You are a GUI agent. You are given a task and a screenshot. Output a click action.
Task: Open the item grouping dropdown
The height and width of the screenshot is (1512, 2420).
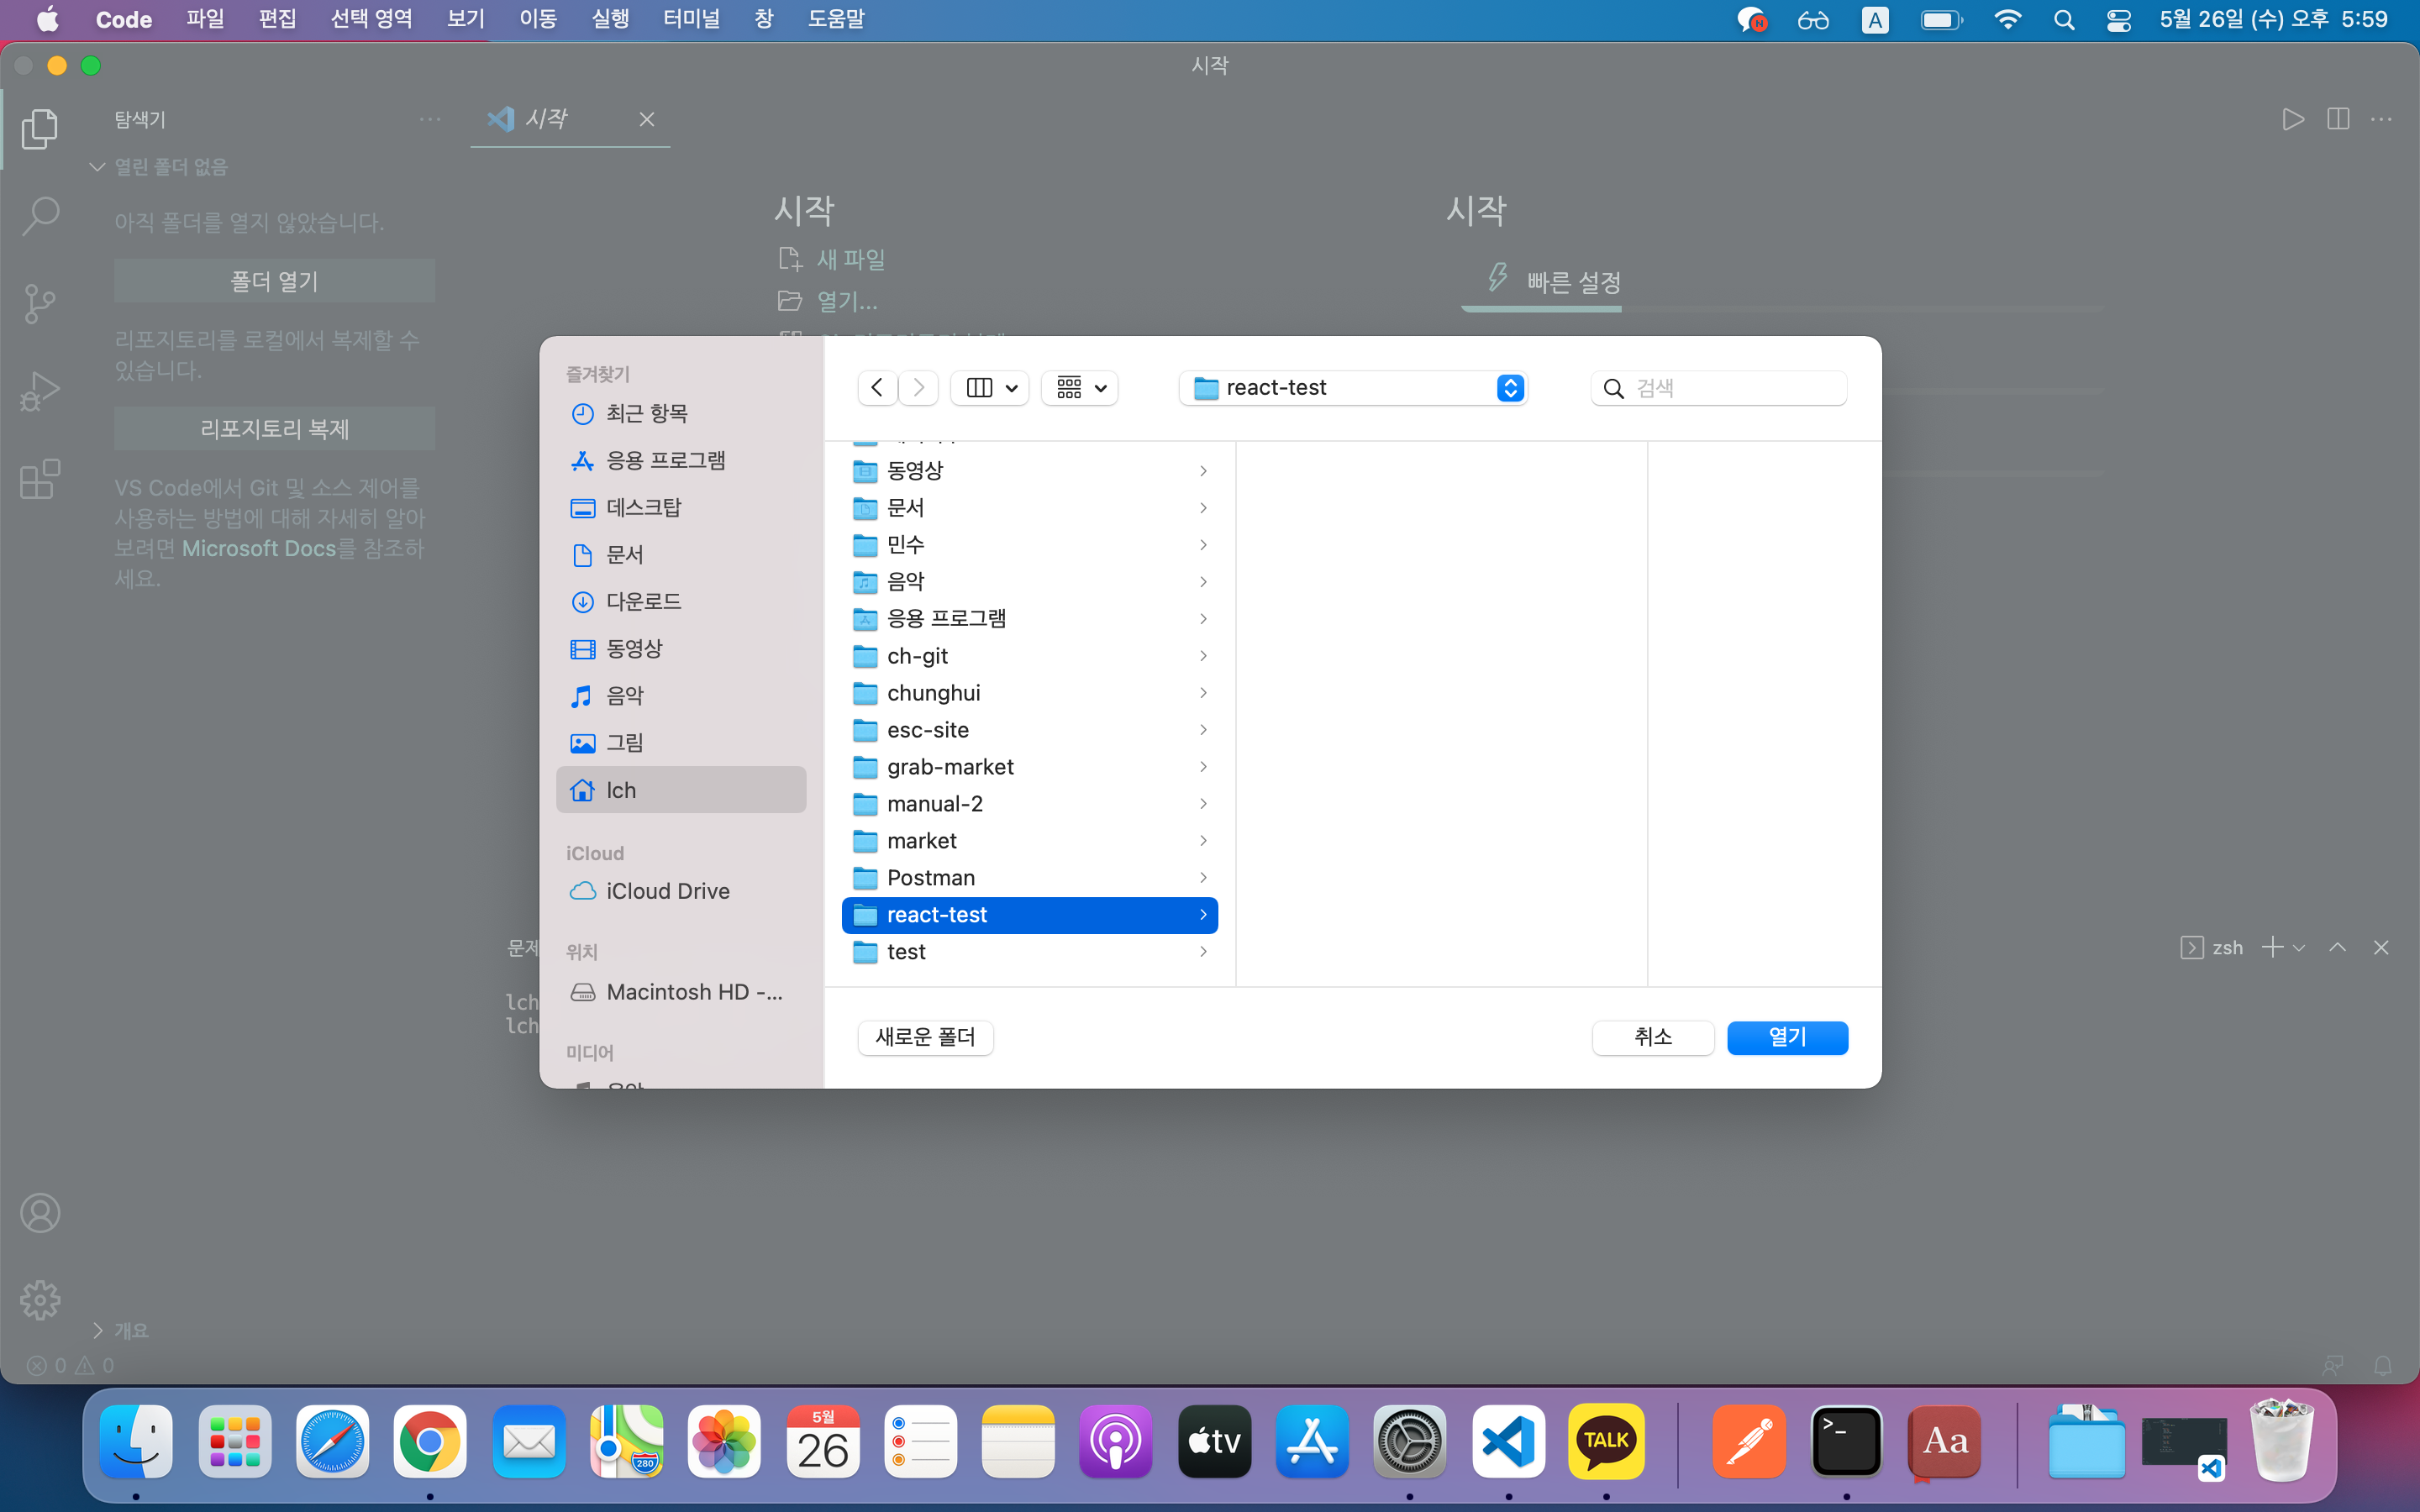pos(1080,388)
